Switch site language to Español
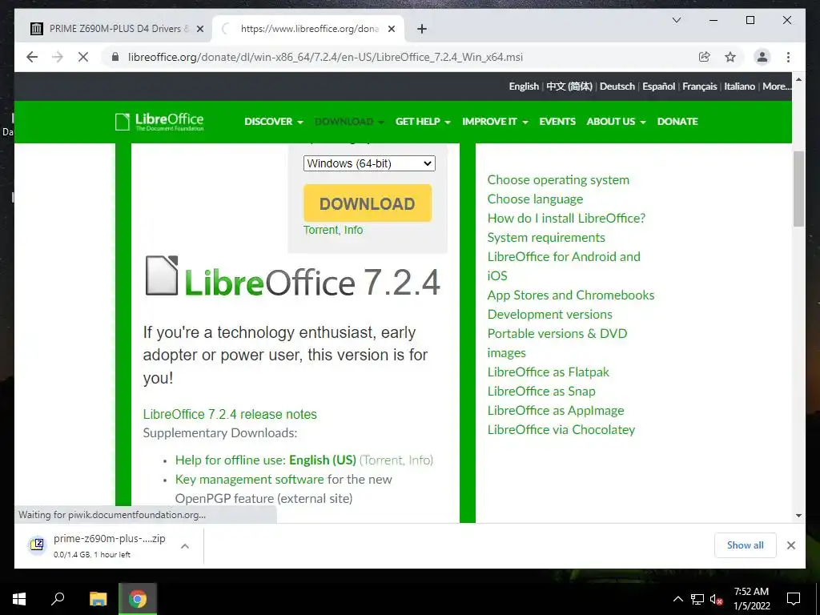This screenshot has width=820, height=615. [x=658, y=86]
